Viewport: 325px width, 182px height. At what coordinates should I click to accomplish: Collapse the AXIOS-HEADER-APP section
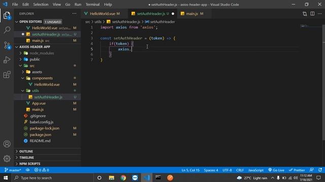click(17, 47)
